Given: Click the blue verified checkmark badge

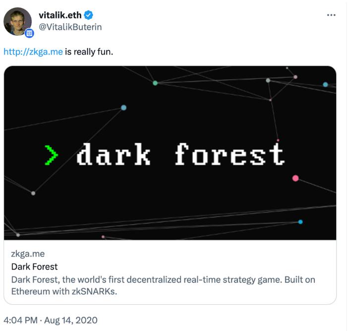Looking at the screenshot, I should pos(89,15).
